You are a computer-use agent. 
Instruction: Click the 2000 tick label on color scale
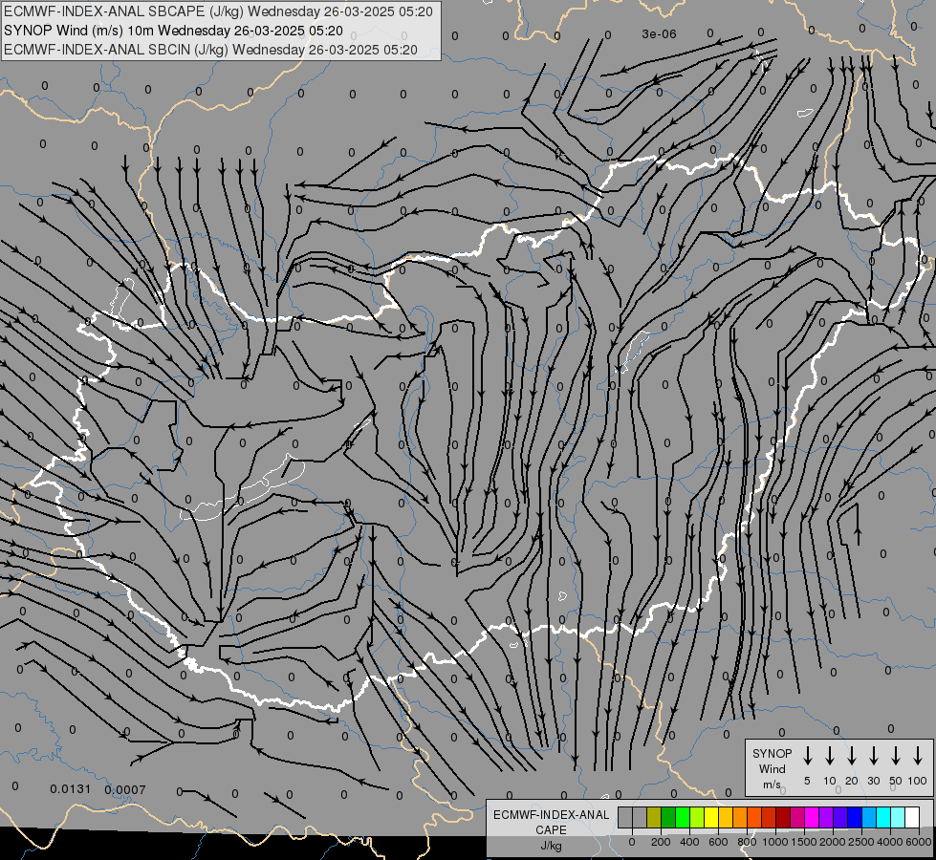[x=833, y=842]
